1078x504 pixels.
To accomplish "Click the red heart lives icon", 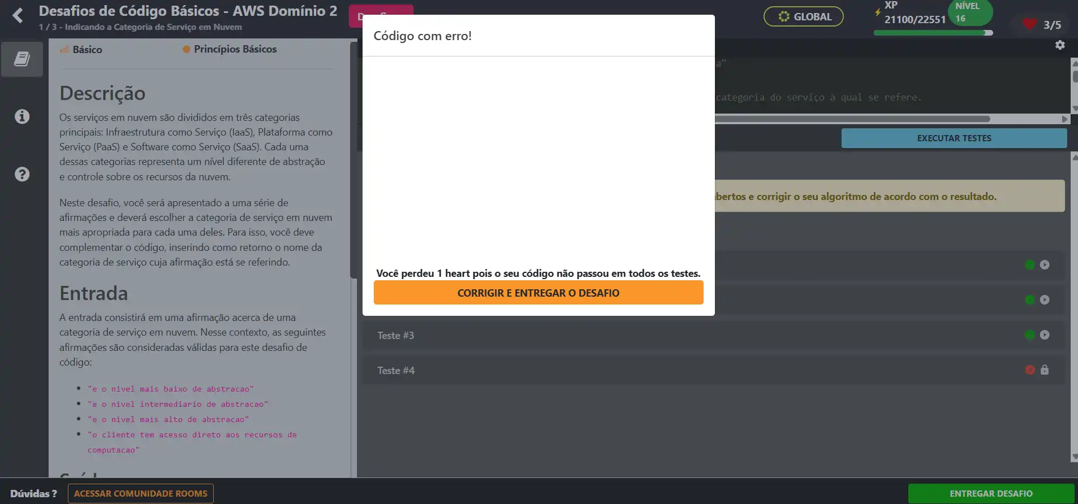I will 1029,24.
